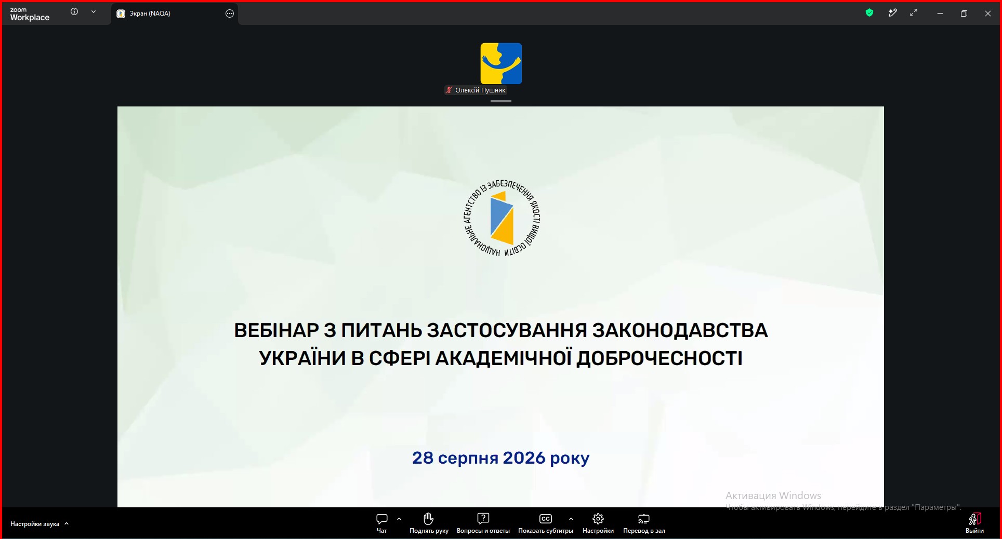Image resolution: width=1002 pixels, height=539 pixels.
Task: Click Олексій Пушняк participant thumbnail
Action: [501, 63]
